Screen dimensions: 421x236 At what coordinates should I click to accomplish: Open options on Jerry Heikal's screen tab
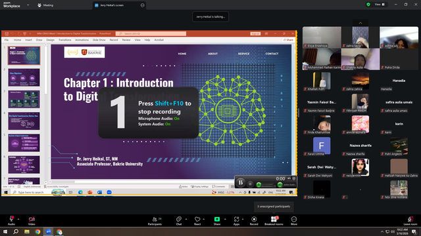[143, 5]
